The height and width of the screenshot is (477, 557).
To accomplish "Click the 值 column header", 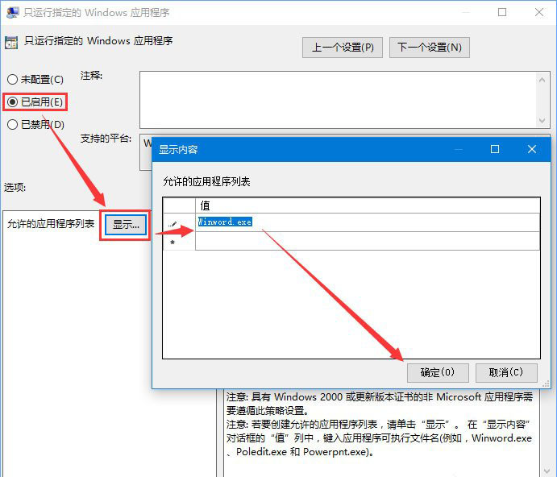I will 368,205.
